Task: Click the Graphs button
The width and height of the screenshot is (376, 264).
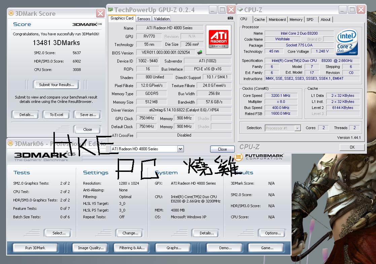Action: [174, 248]
